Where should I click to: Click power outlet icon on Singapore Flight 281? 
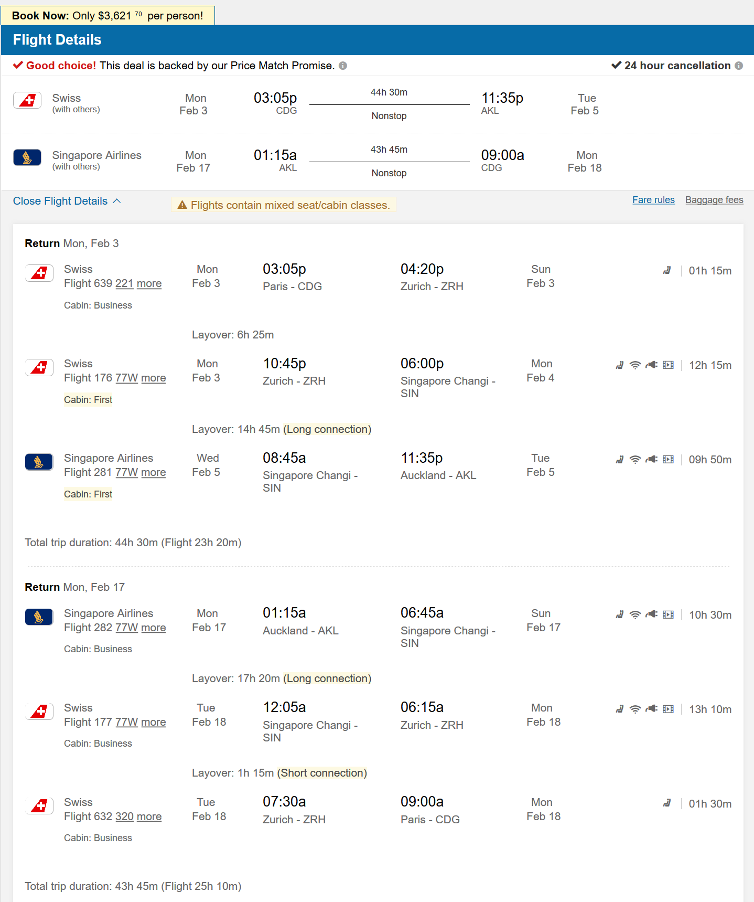pyautogui.click(x=651, y=460)
